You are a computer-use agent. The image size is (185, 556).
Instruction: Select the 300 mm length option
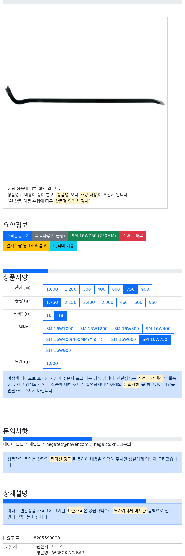click(87, 289)
